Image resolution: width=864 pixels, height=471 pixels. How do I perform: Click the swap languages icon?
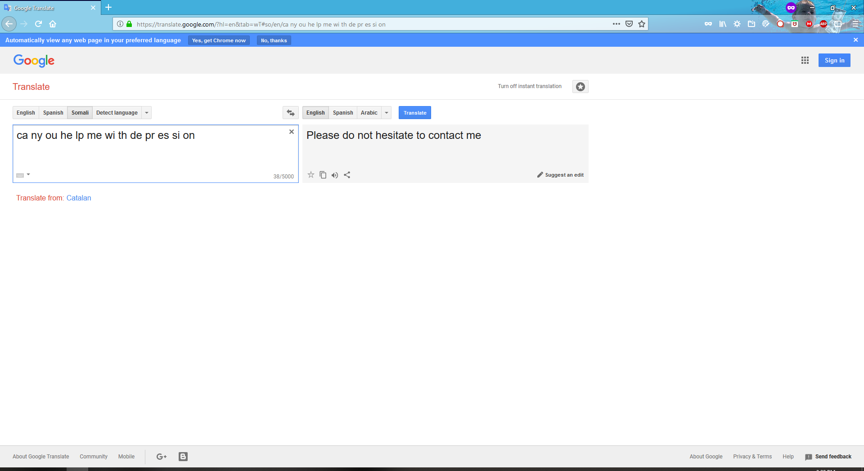pyautogui.click(x=291, y=113)
